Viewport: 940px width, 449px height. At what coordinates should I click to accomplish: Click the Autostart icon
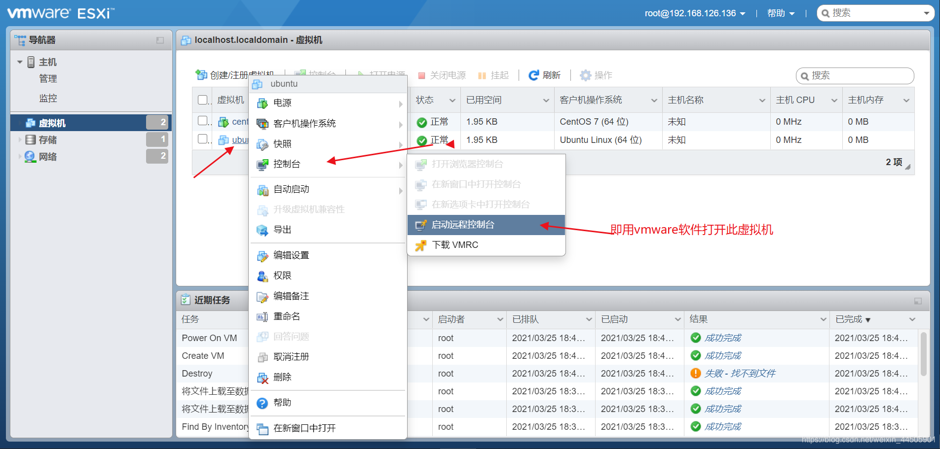pos(263,190)
